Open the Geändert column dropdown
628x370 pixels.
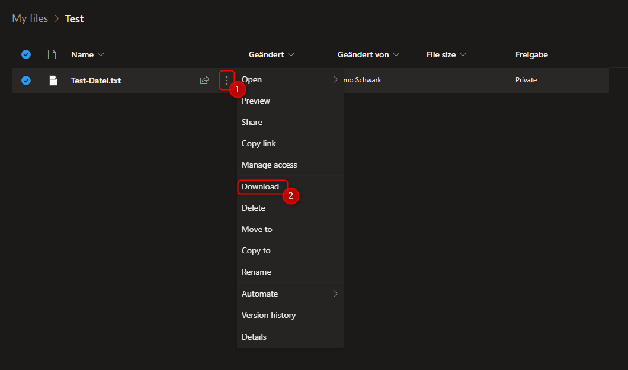point(271,54)
